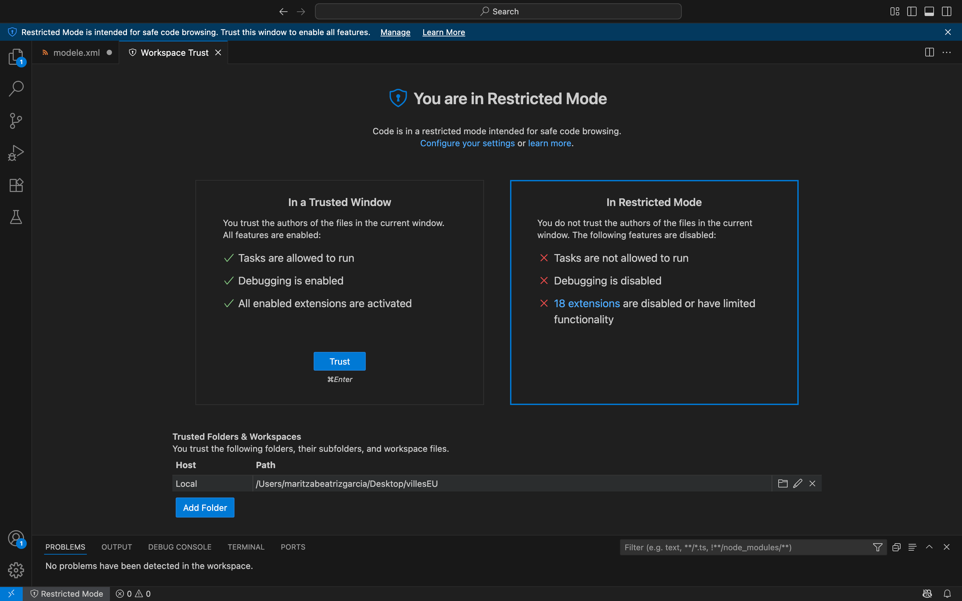Toggle the primary sidebar layout control
The image size is (962, 601).
click(912, 11)
